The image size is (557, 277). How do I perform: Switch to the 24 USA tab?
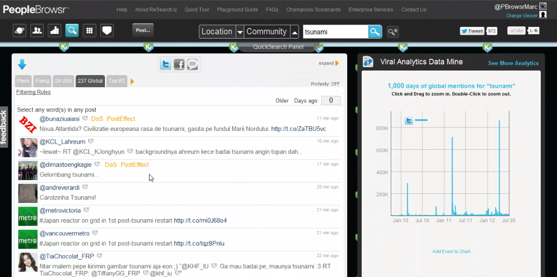(64, 81)
